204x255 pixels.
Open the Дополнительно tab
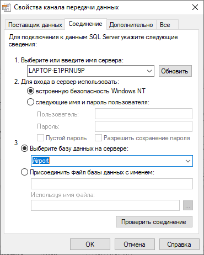pos(131,25)
